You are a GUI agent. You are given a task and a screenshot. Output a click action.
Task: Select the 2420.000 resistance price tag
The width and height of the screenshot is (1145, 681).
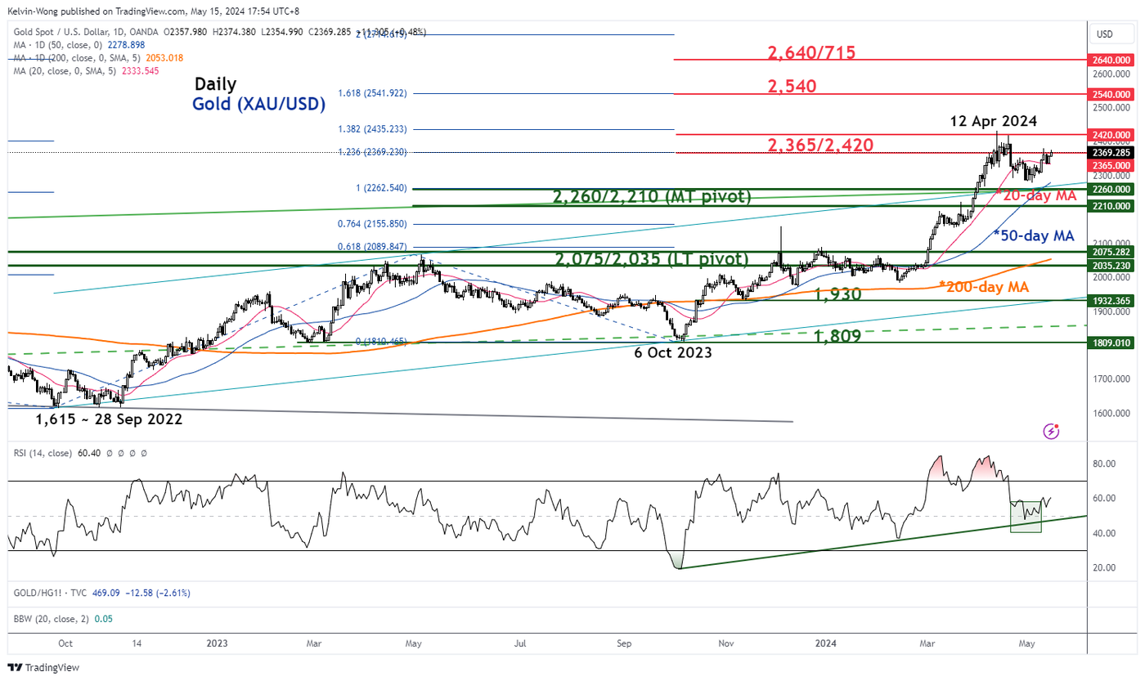click(x=1111, y=134)
